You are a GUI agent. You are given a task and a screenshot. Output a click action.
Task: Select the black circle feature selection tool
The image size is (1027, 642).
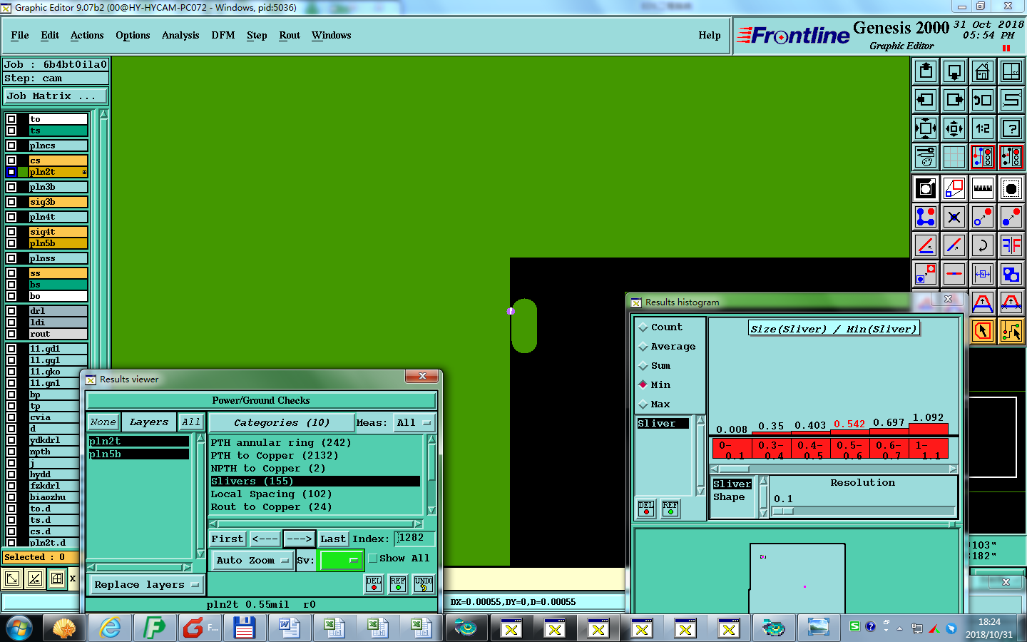coord(1011,189)
